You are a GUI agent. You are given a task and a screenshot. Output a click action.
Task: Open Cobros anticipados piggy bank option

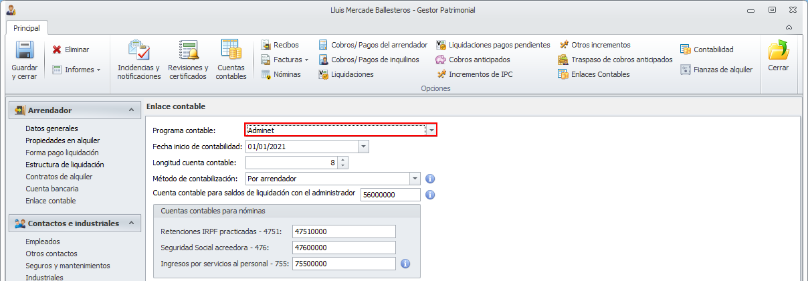point(441,60)
